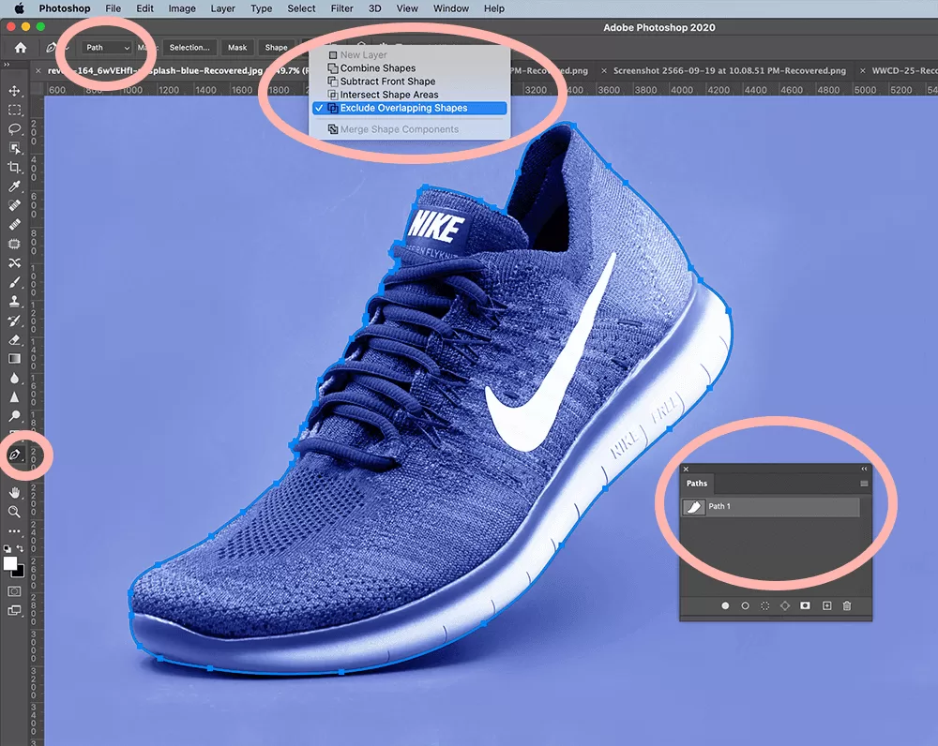The image size is (938, 746).
Task: Click background color swatch
Action: coord(19,572)
